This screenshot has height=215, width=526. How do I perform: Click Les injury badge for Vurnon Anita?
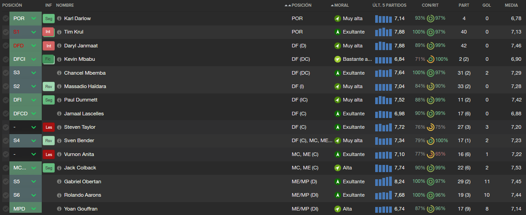point(48,155)
